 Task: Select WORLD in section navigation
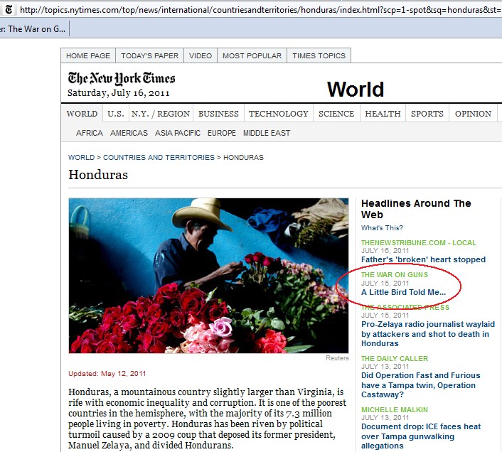82,114
